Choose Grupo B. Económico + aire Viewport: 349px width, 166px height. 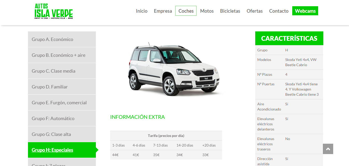pyautogui.click(x=62, y=55)
